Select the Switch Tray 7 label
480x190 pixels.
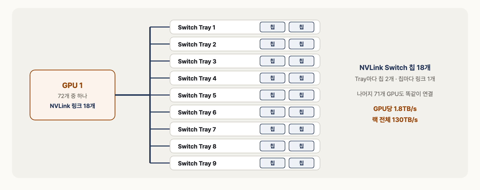pyautogui.click(x=197, y=129)
